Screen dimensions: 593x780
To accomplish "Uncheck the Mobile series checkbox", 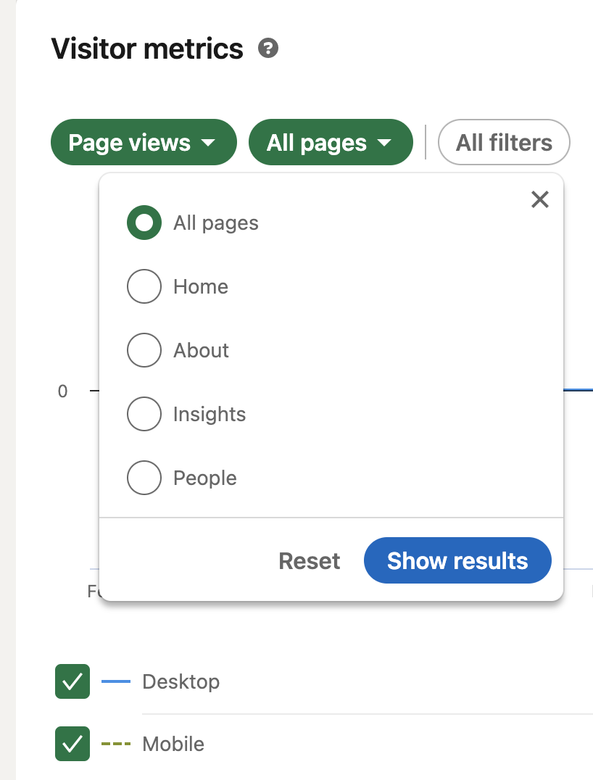I will [72, 744].
